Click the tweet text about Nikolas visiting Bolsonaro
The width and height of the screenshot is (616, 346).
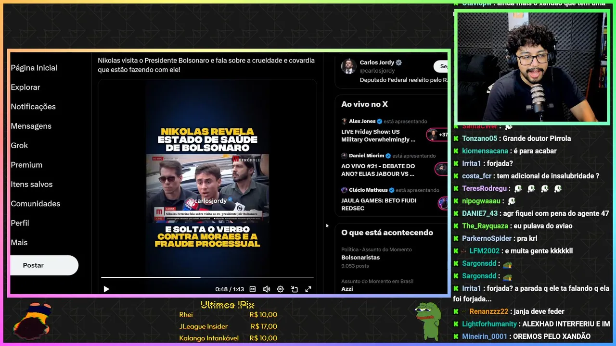tap(206, 65)
